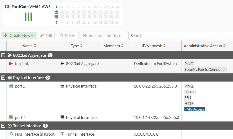Click the green status bars in faceplate
This screenshot has height=139, width=233.
[x=28, y=16]
